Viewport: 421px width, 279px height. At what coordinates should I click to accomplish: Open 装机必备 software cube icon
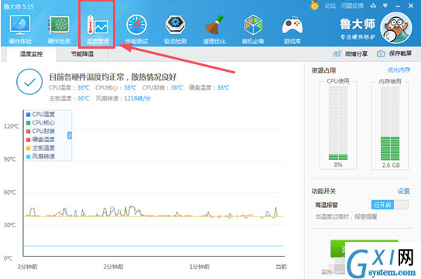[x=253, y=29]
